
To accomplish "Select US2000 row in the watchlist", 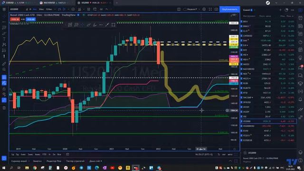I will (268, 121).
